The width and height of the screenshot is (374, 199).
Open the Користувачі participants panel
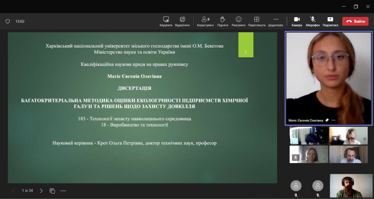click(205, 20)
